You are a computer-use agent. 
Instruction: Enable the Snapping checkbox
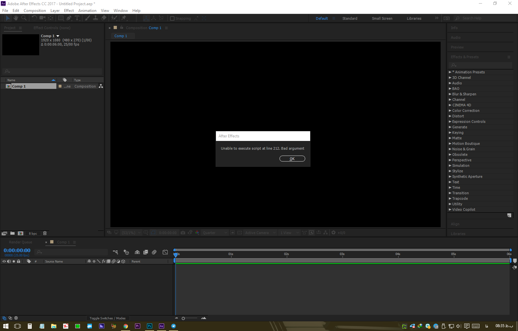[172, 18]
